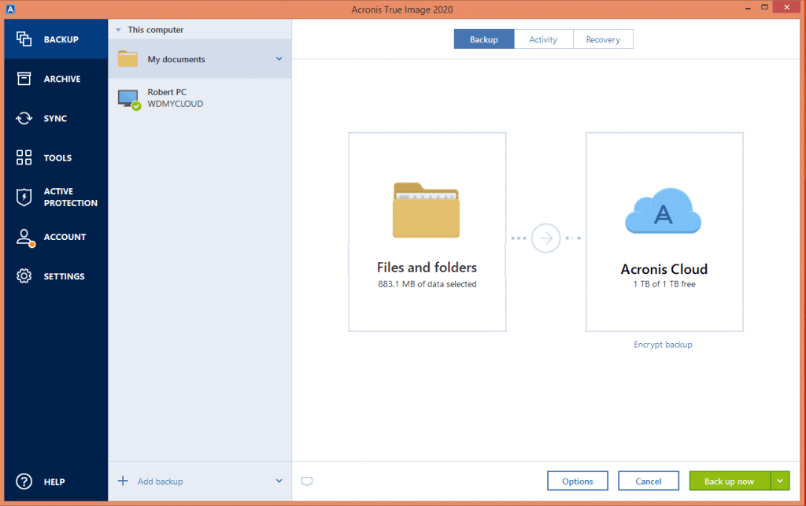Select the My documents backup entry
This screenshot has width=806, height=506.
tap(200, 58)
